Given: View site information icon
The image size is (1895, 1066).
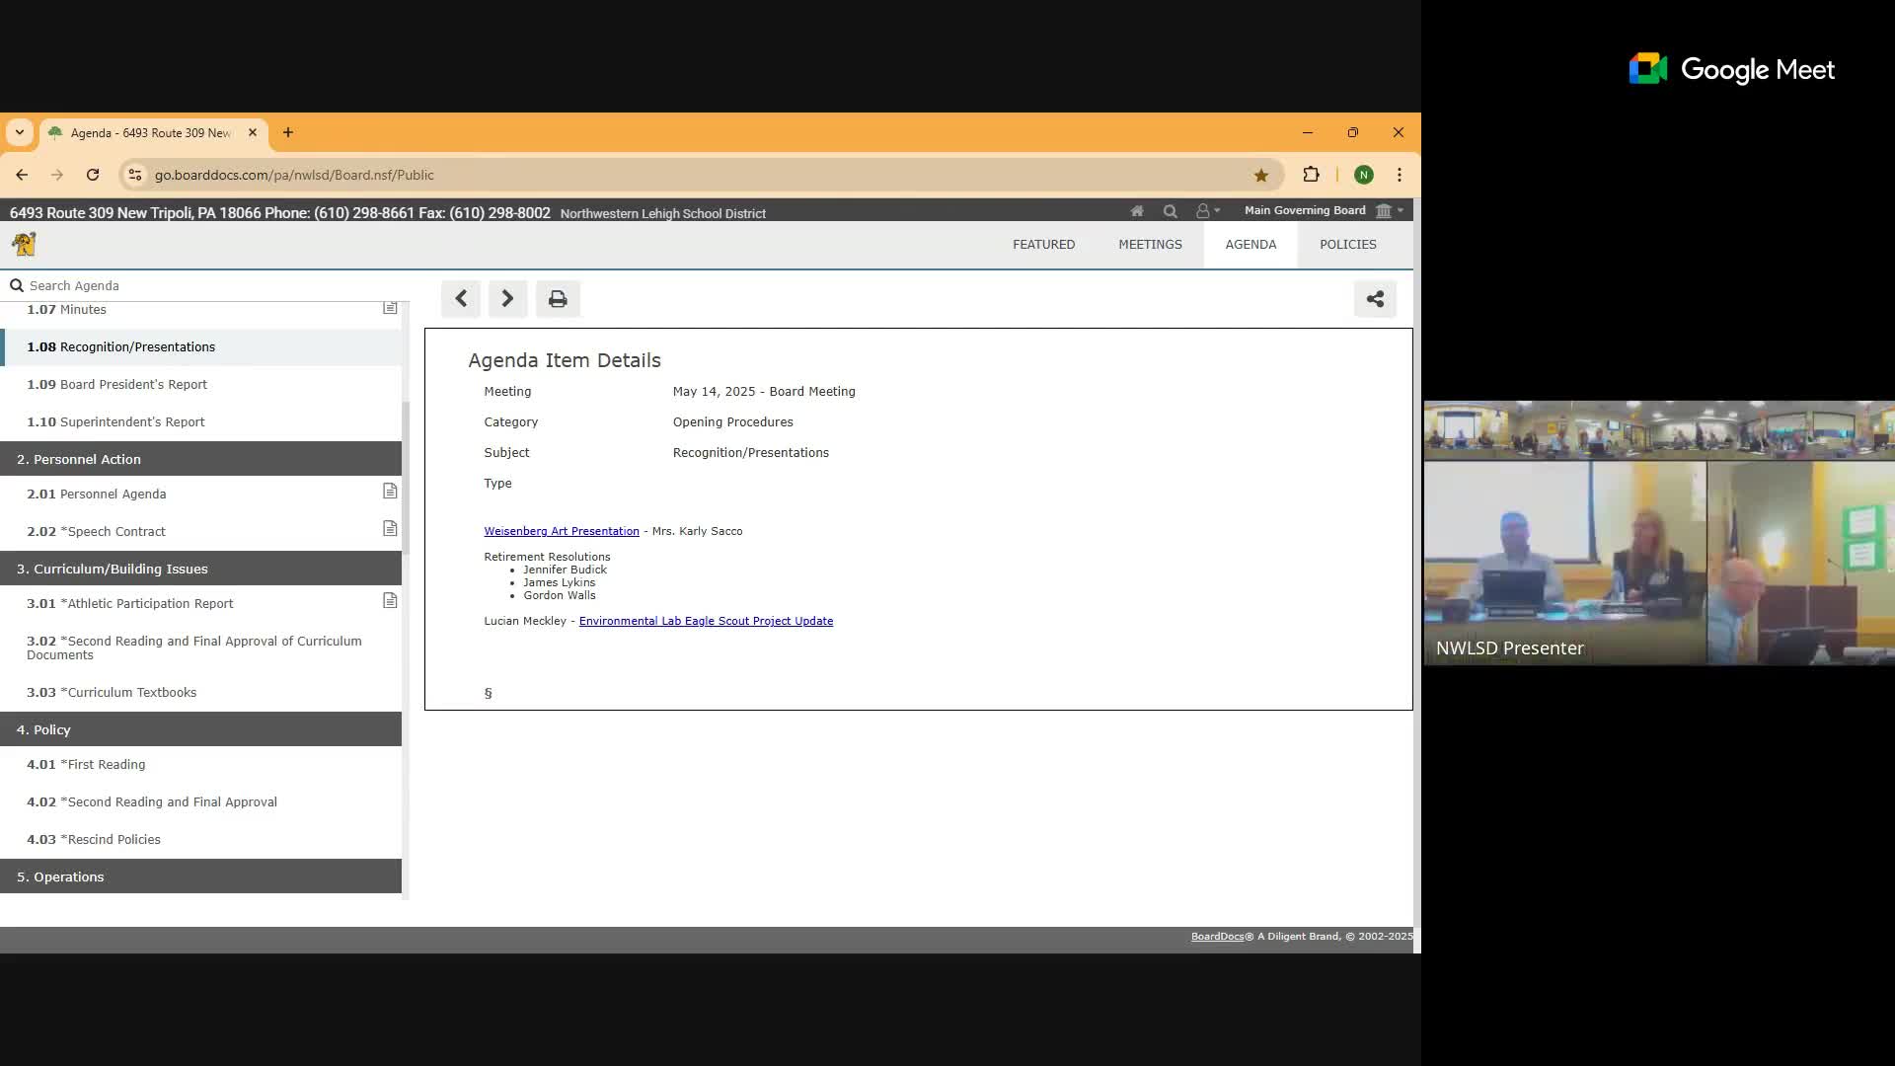Looking at the screenshot, I should click(x=135, y=175).
